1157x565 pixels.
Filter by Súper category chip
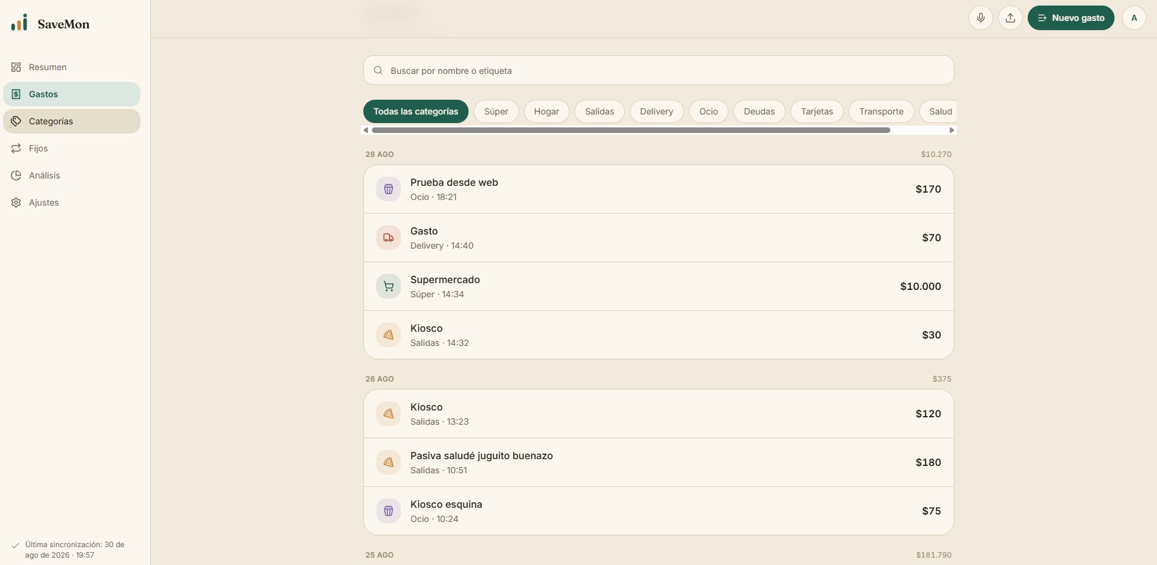496,111
